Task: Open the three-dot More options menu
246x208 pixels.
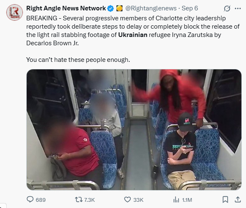Action: 238,8
